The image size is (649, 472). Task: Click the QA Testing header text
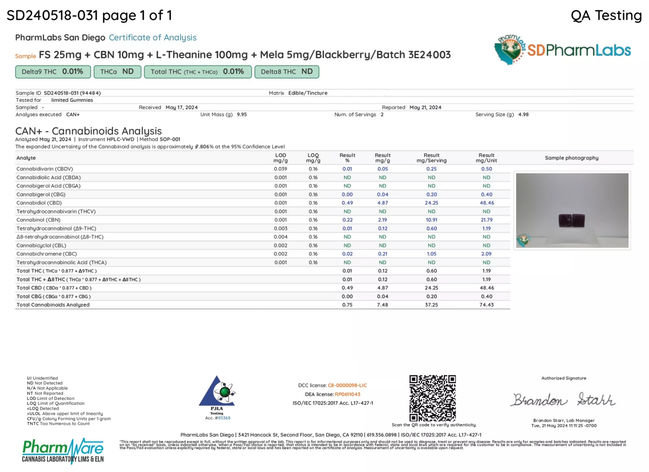point(606,15)
